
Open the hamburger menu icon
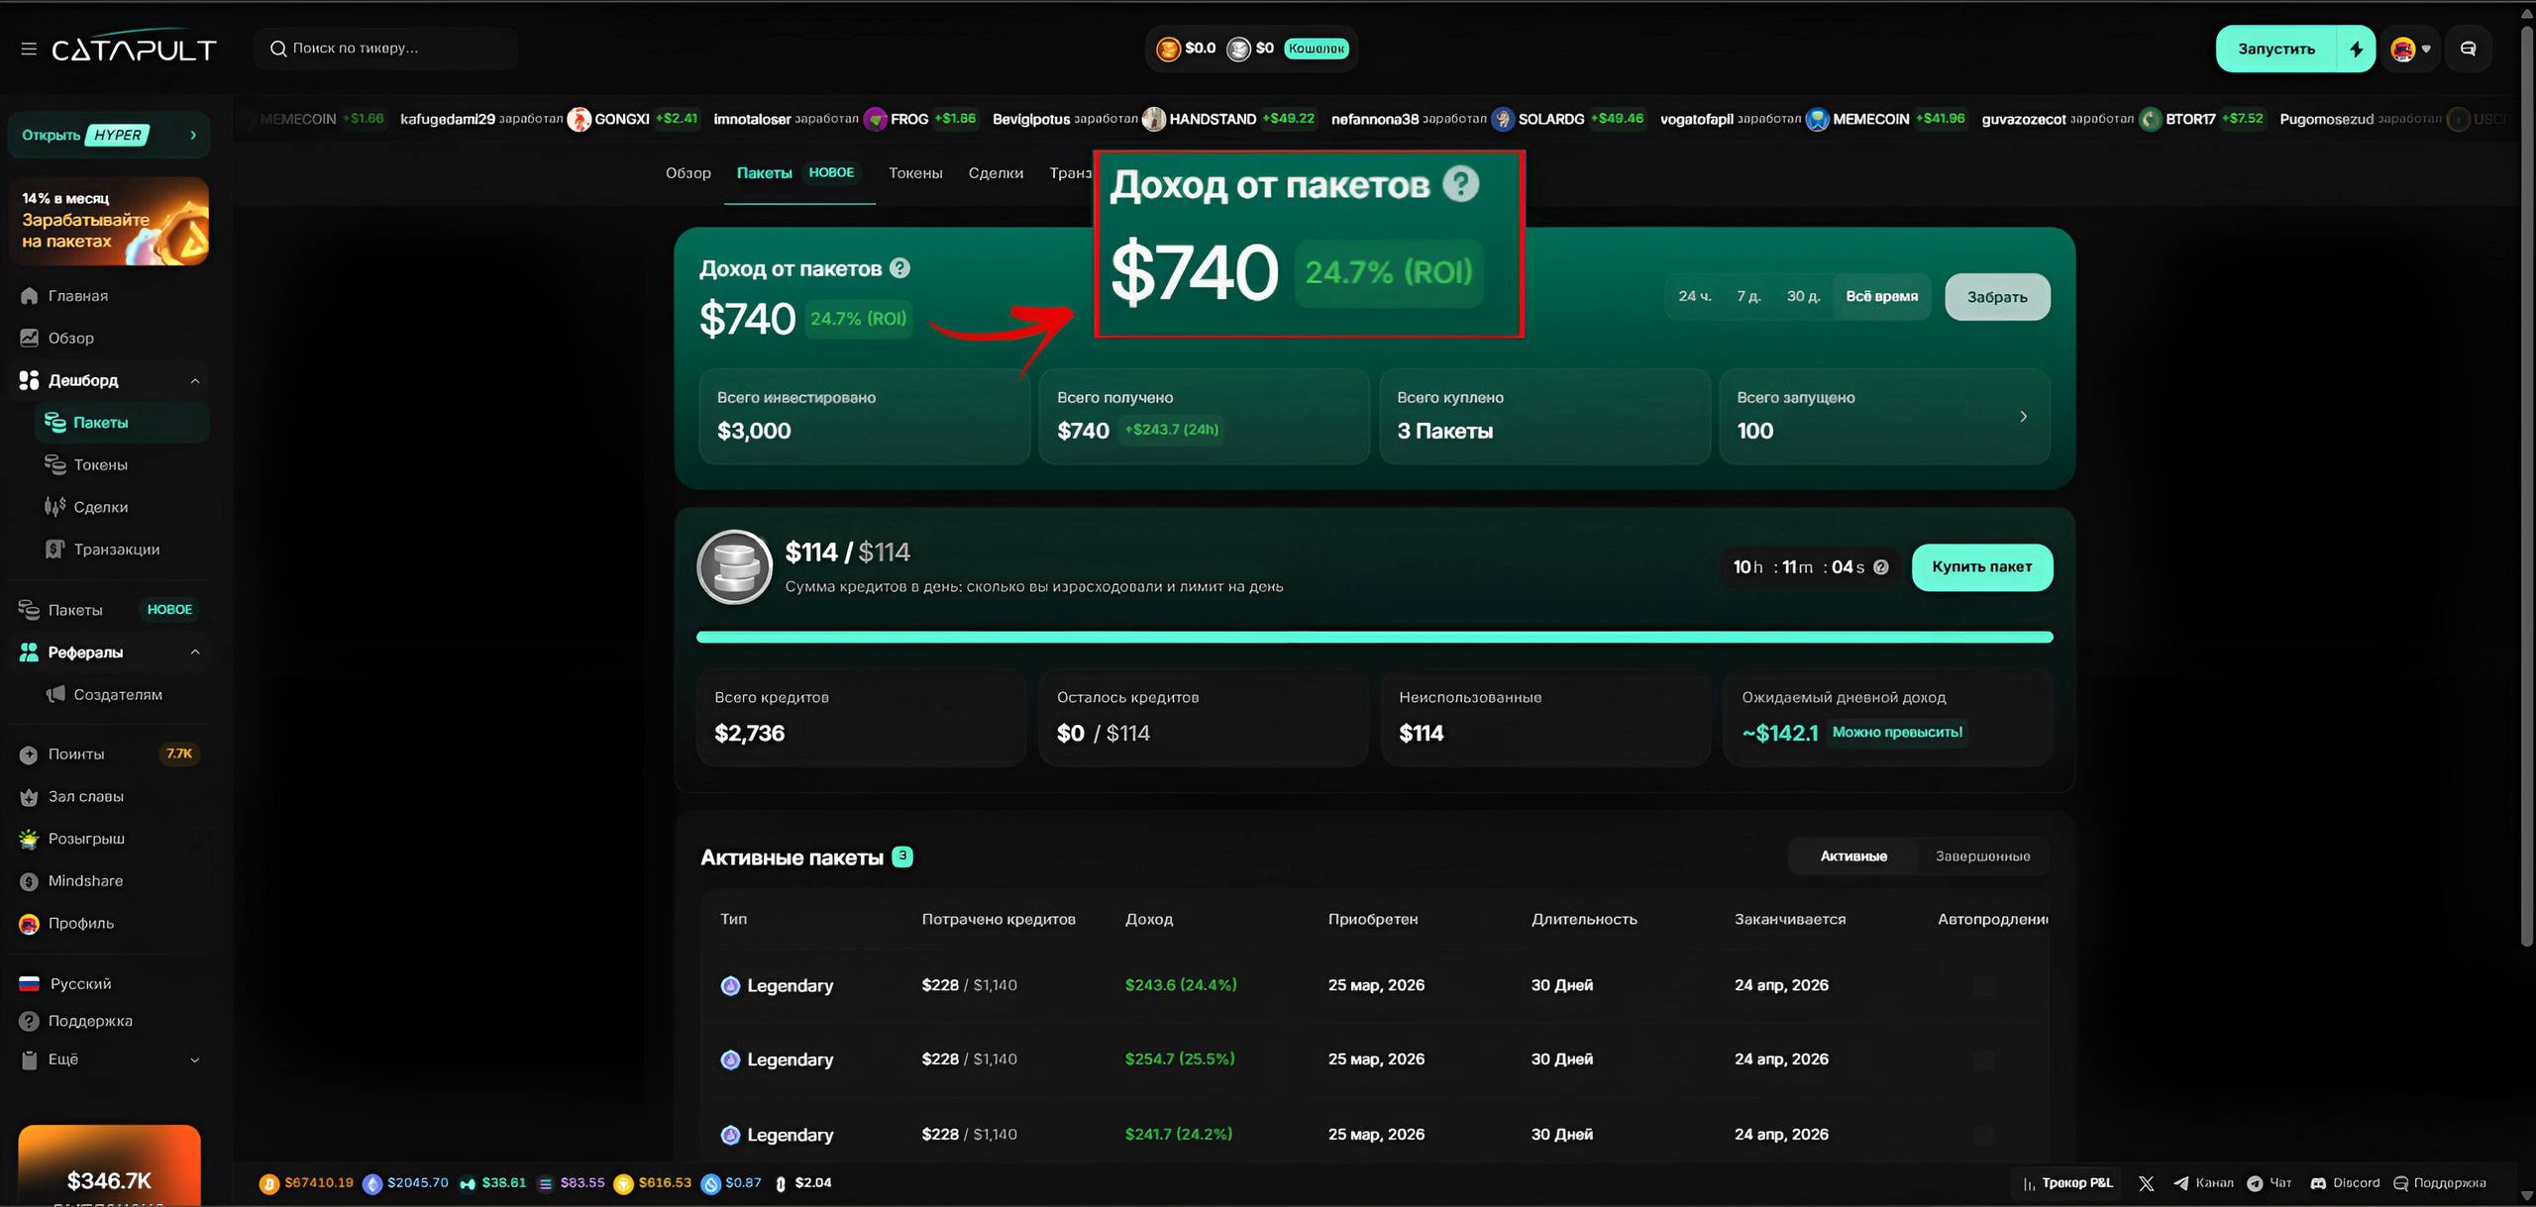click(29, 49)
